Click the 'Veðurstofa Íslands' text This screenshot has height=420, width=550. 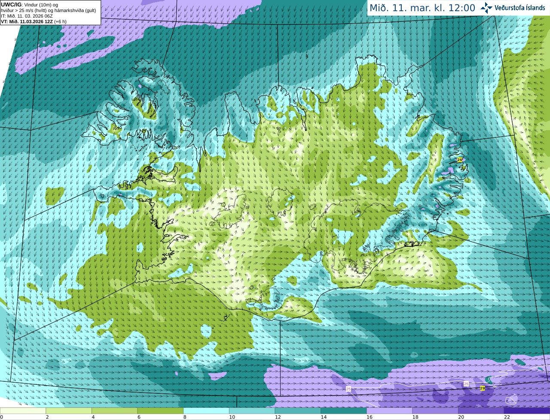[x=519, y=8]
